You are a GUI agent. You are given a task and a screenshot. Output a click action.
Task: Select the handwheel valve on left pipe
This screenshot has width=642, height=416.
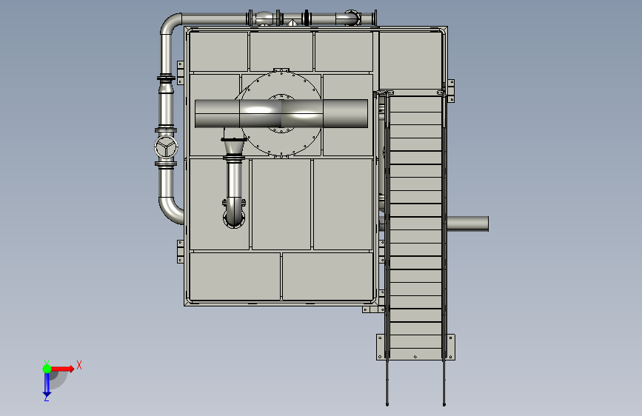coord(166,147)
